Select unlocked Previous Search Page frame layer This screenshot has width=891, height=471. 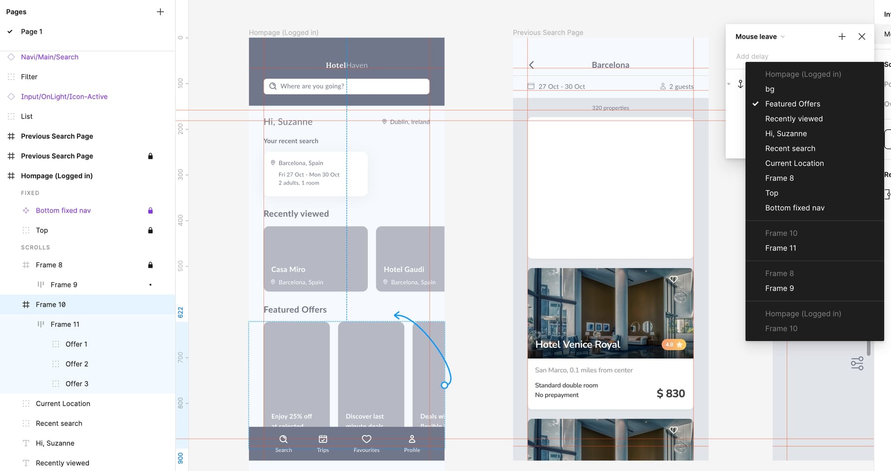[x=57, y=136]
